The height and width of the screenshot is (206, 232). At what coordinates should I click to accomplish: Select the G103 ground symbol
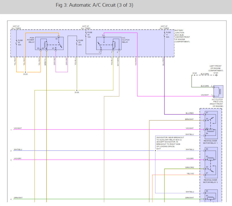pyautogui.click(x=216, y=75)
